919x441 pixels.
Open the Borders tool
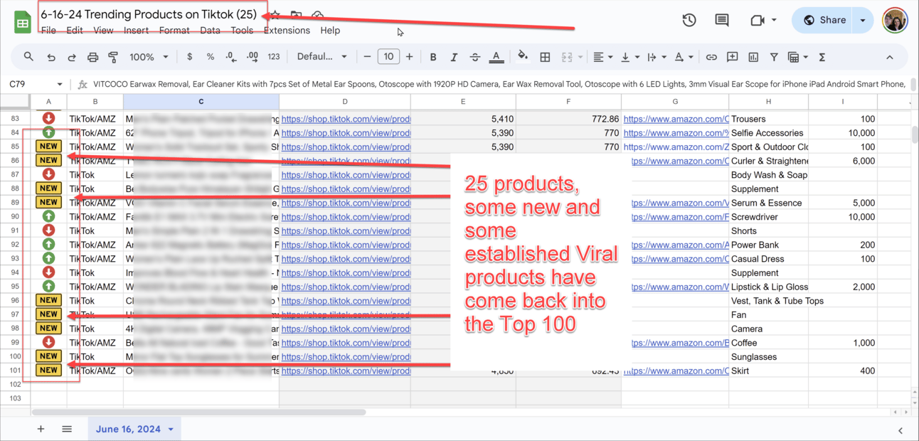pos(545,57)
